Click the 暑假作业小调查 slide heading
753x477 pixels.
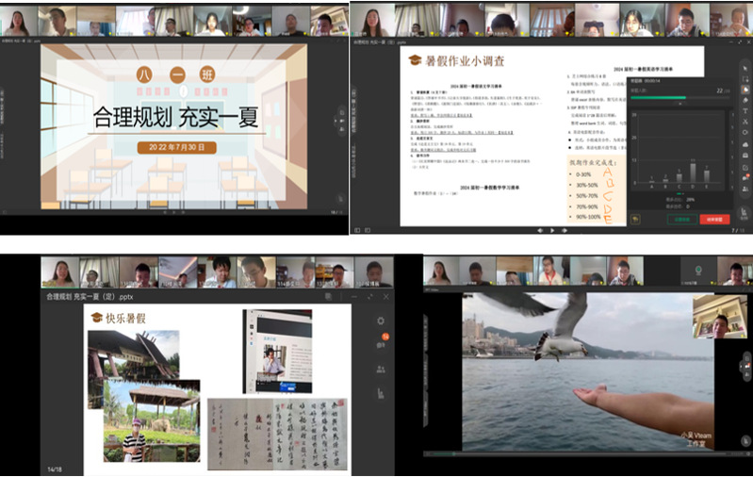[x=464, y=61]
